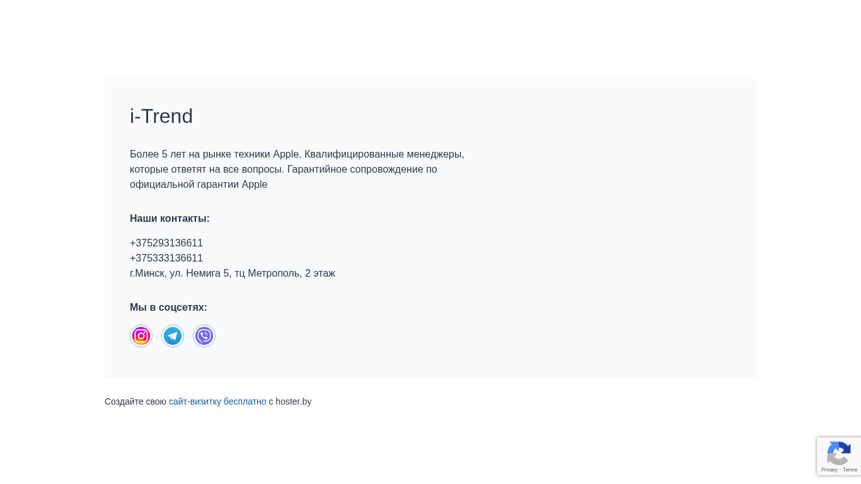861x484 pixels.
Task: Open the Viber social icon
Action: pos(204,336)
